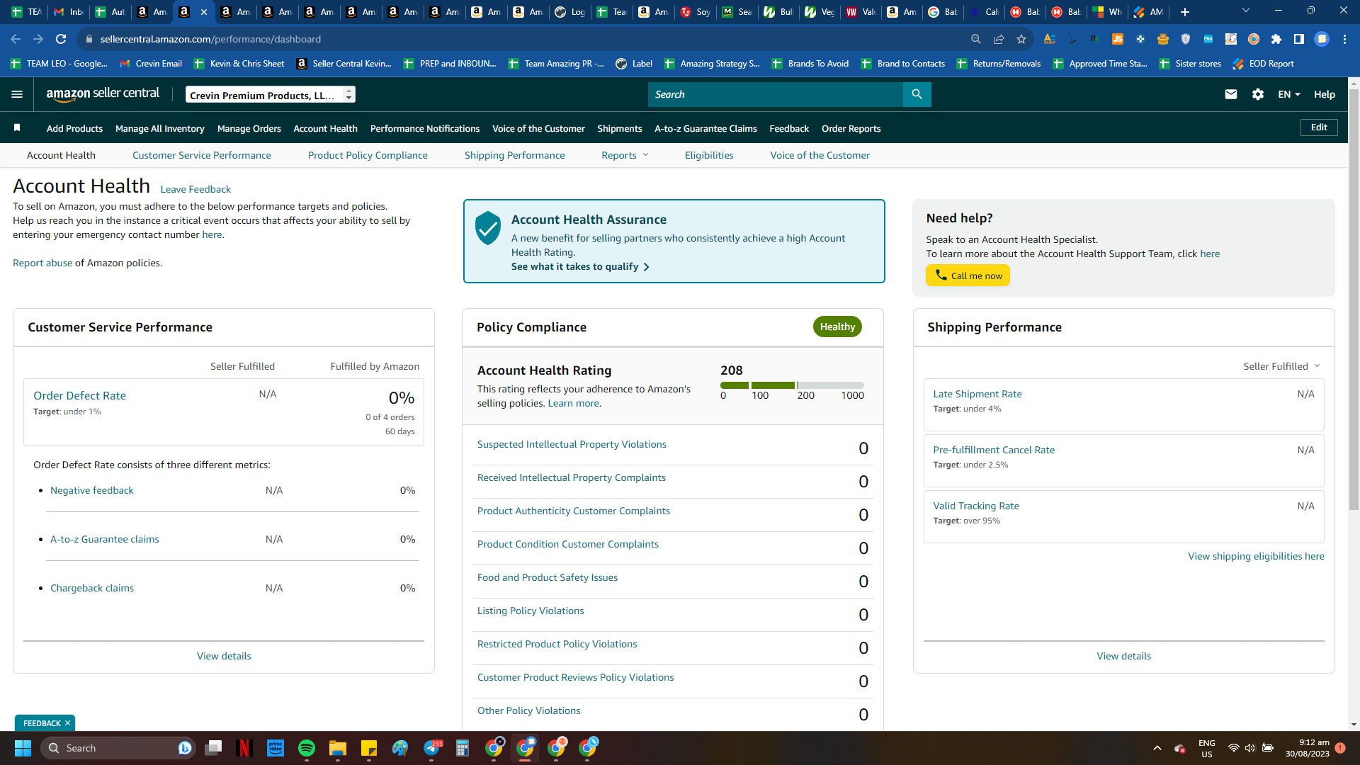This screenshot has width=1360, height=765.
Task: Click the Leave Feedback link
Action: coord(195,189)
